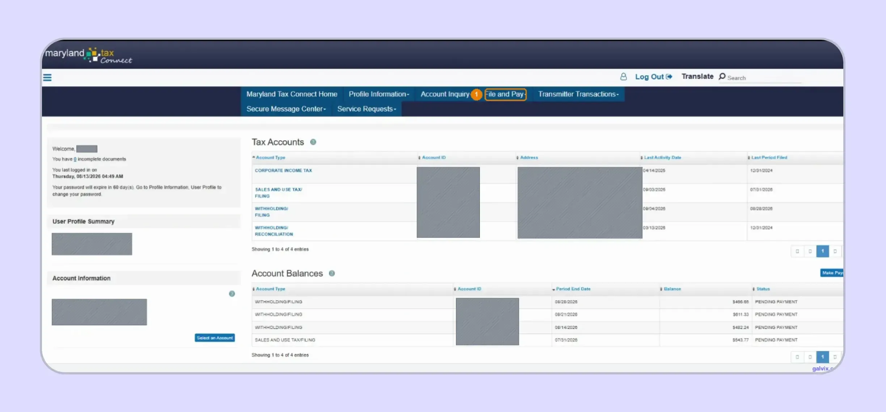
Task: Click the 08/21/2026 period end date
Action: 566,314
